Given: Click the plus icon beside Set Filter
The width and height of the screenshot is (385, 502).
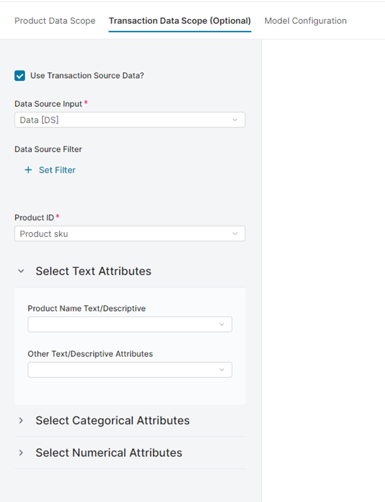Looking at the screenshot, I should coord(28,170).
